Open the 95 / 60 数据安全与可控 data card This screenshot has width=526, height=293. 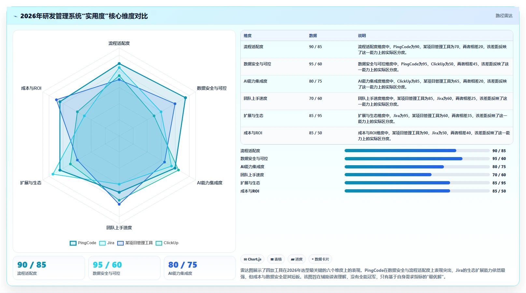click(x=124, y=268)
